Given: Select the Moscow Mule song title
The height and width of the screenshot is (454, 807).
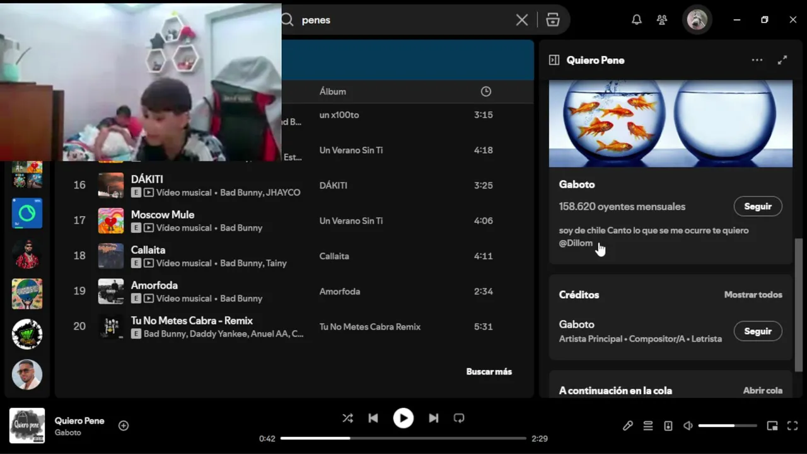Looking at the screenshot, I should pos(163,214).
